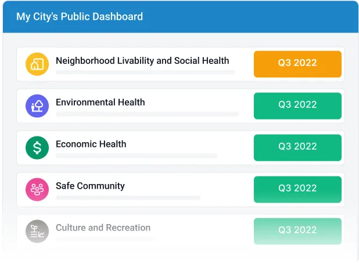Open the Environmental Health title
This screenshot has width=359, height=263.
100,102
